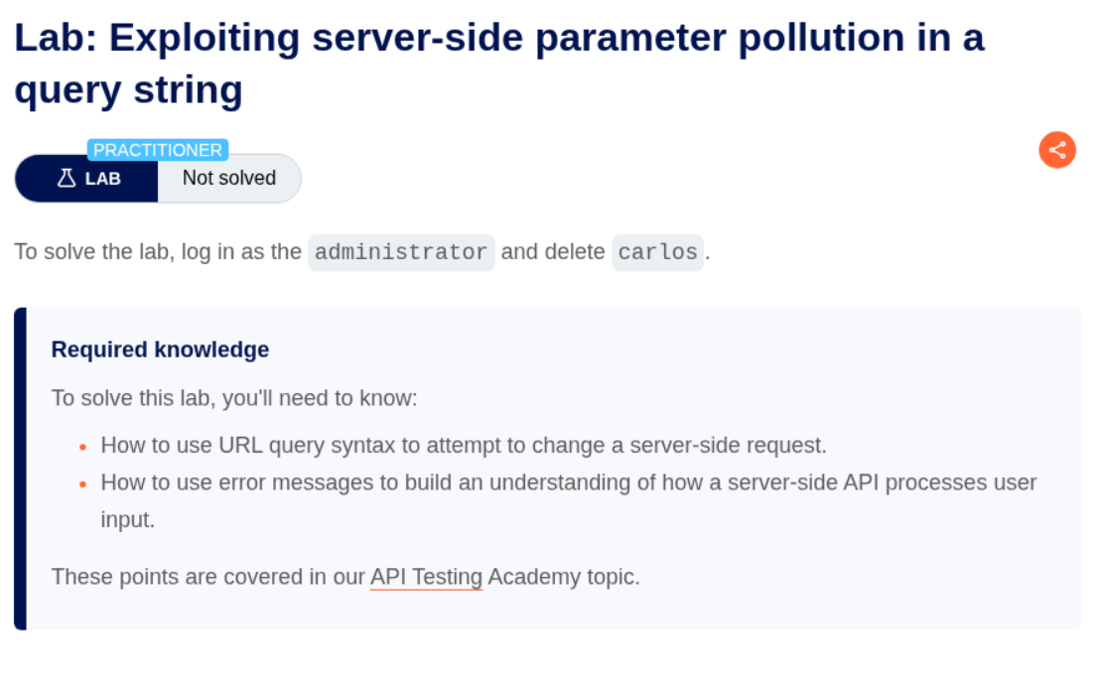Click the "To solve the lab, log in" text
The image size is (1097, 687).
point(157,252)
